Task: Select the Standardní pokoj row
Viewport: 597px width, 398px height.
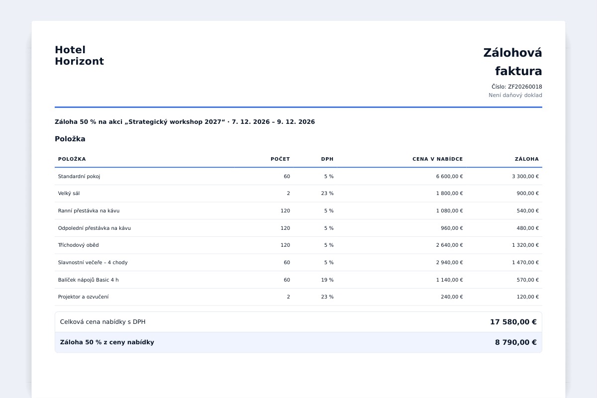Action: 298,176
